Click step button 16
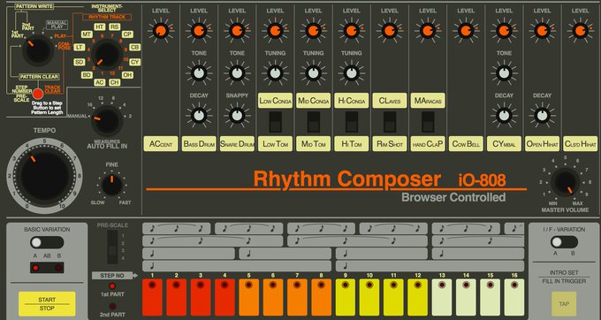 pyautogui.click(x=514, y=297)
